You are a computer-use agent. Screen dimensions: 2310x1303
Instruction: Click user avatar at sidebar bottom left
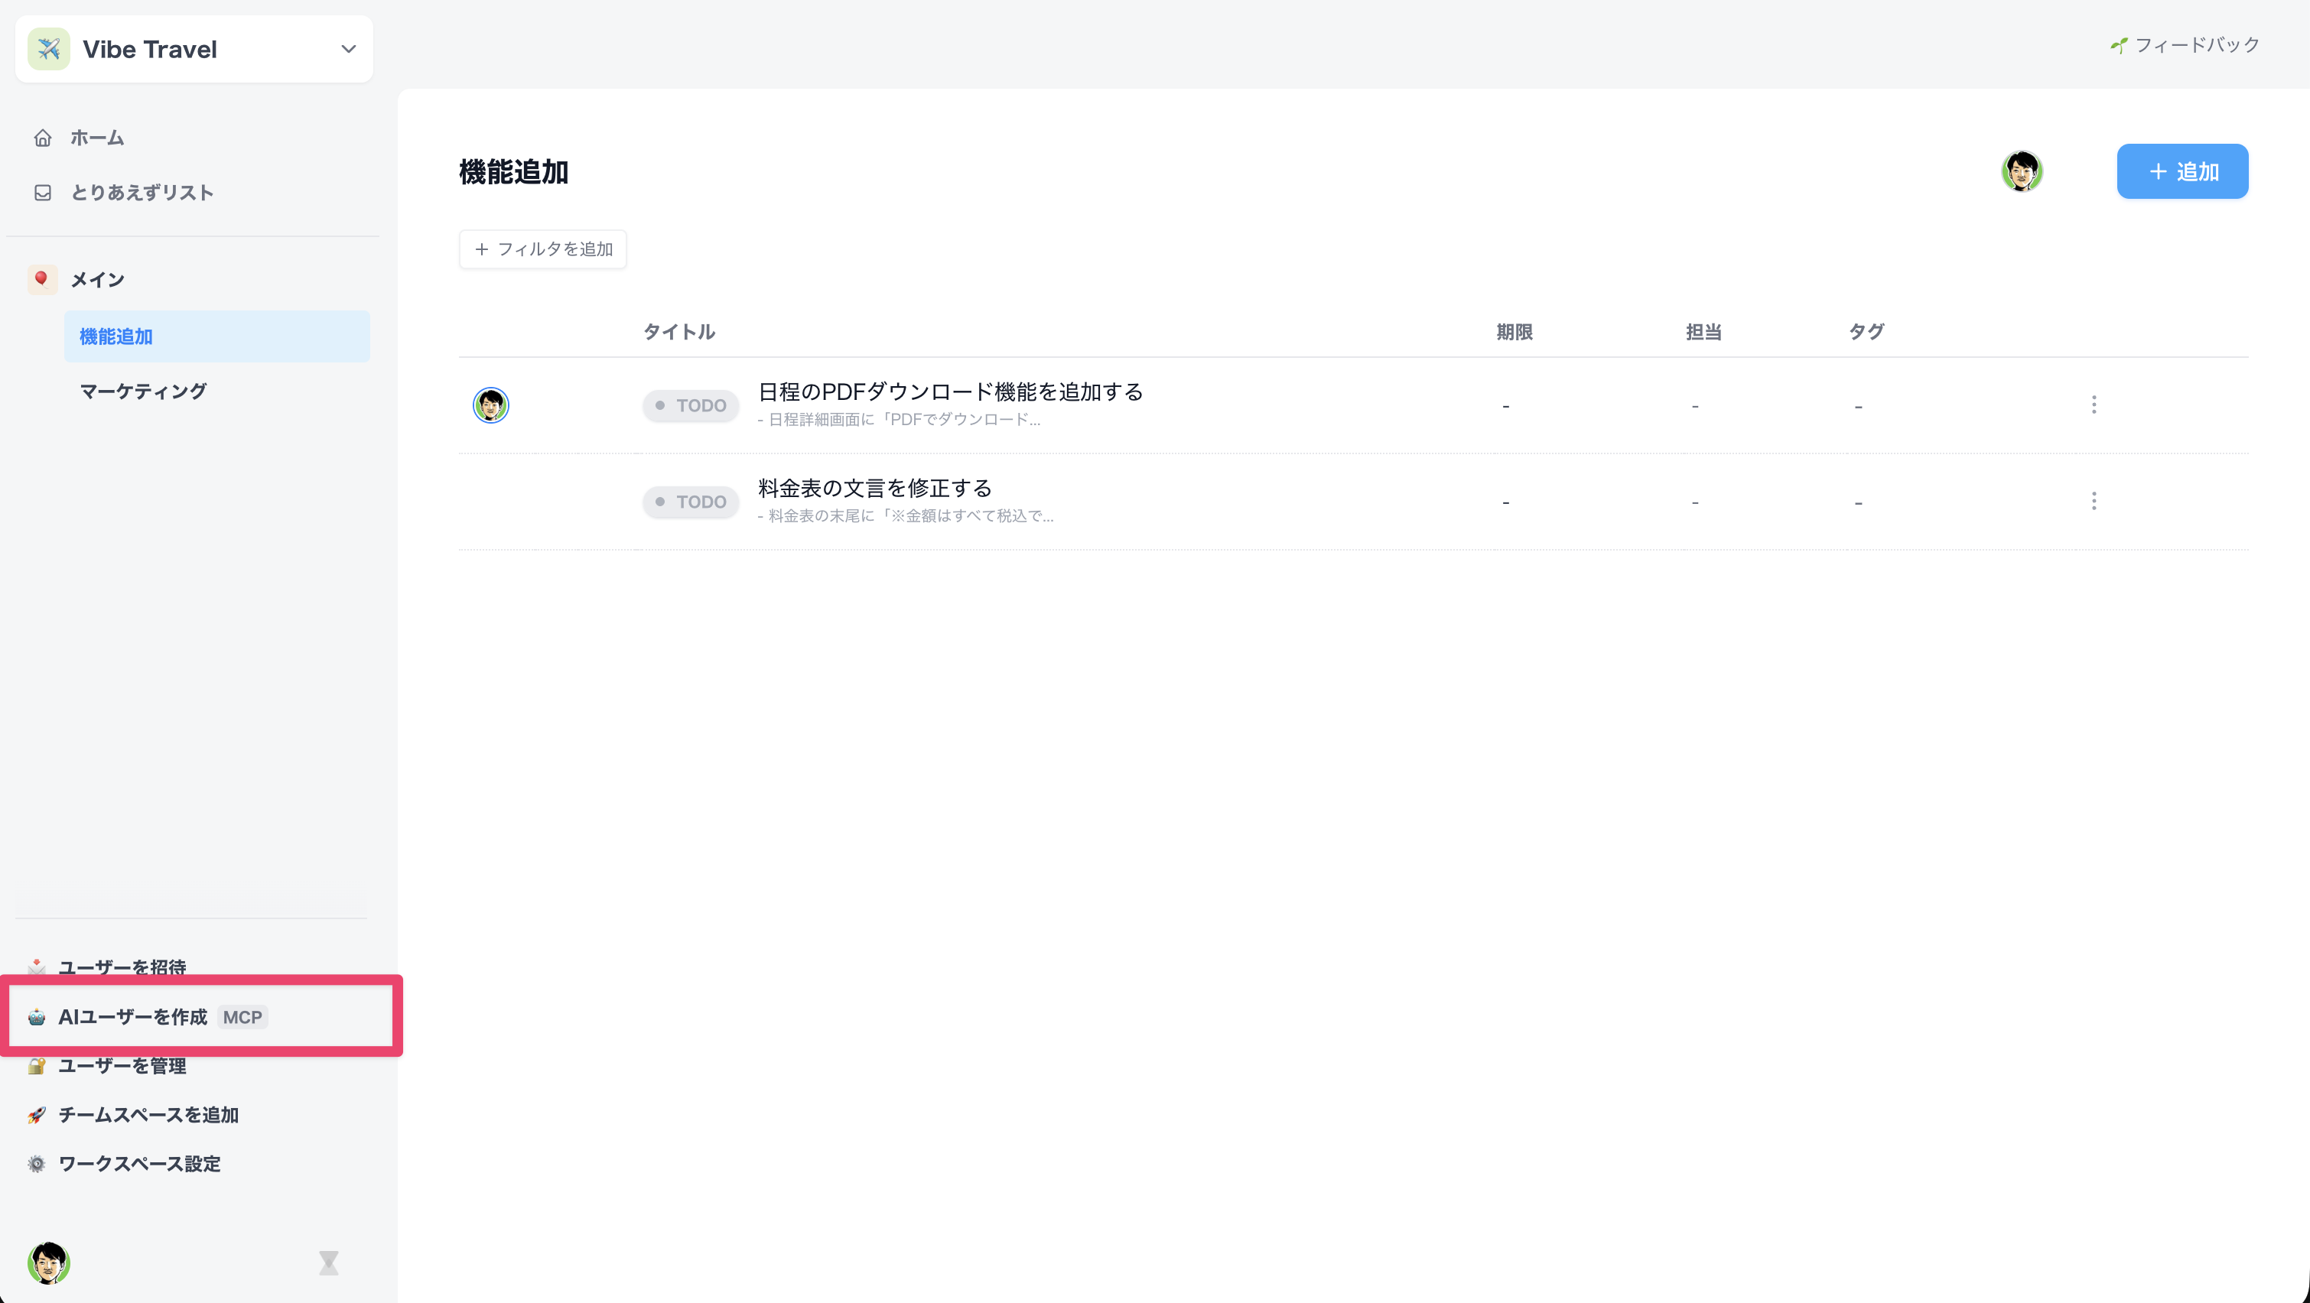(48, 1262)
